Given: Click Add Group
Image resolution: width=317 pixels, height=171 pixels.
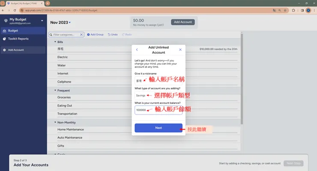Looking at the screenshot, I should pos(95,35).
